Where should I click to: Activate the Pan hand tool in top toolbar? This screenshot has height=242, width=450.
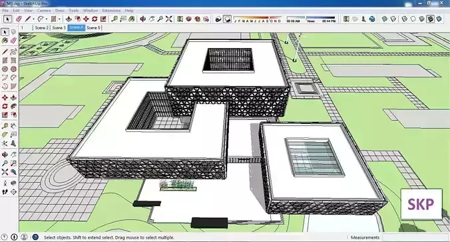tap(152, 19)
